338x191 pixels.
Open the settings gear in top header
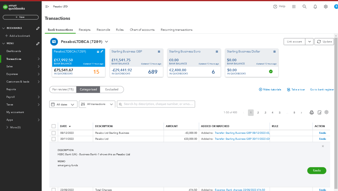pos(326,7)
